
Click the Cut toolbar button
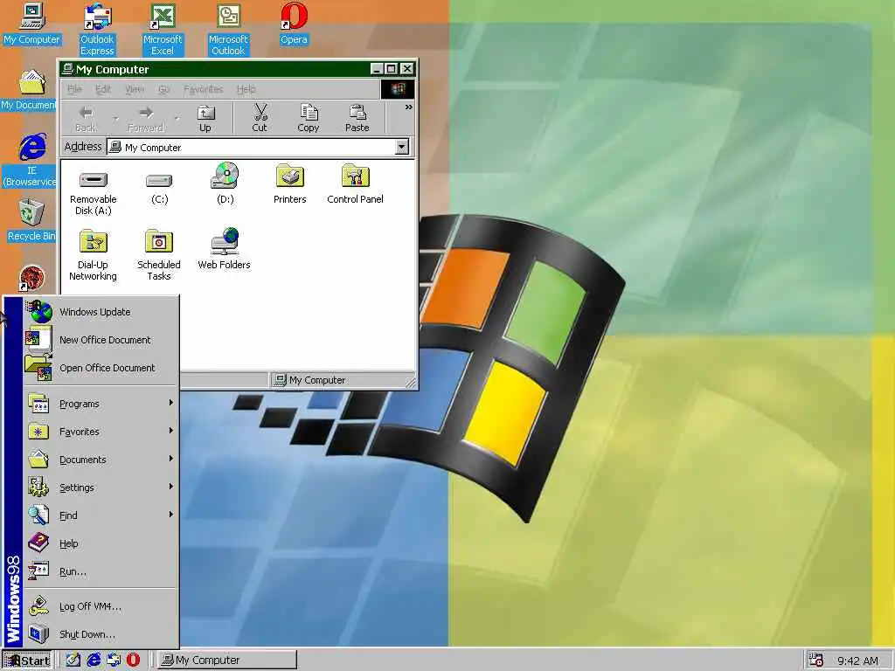(260, 118)
